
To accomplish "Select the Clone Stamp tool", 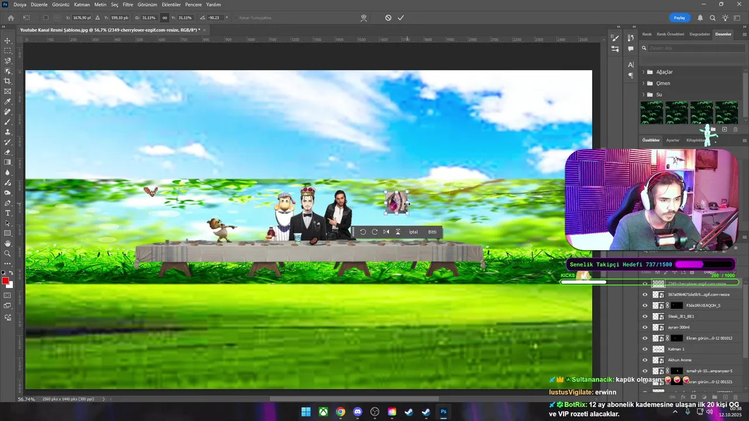I will pos(8,132).
